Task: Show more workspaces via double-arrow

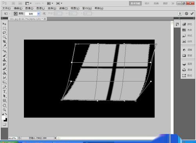Action: (173, 4)
